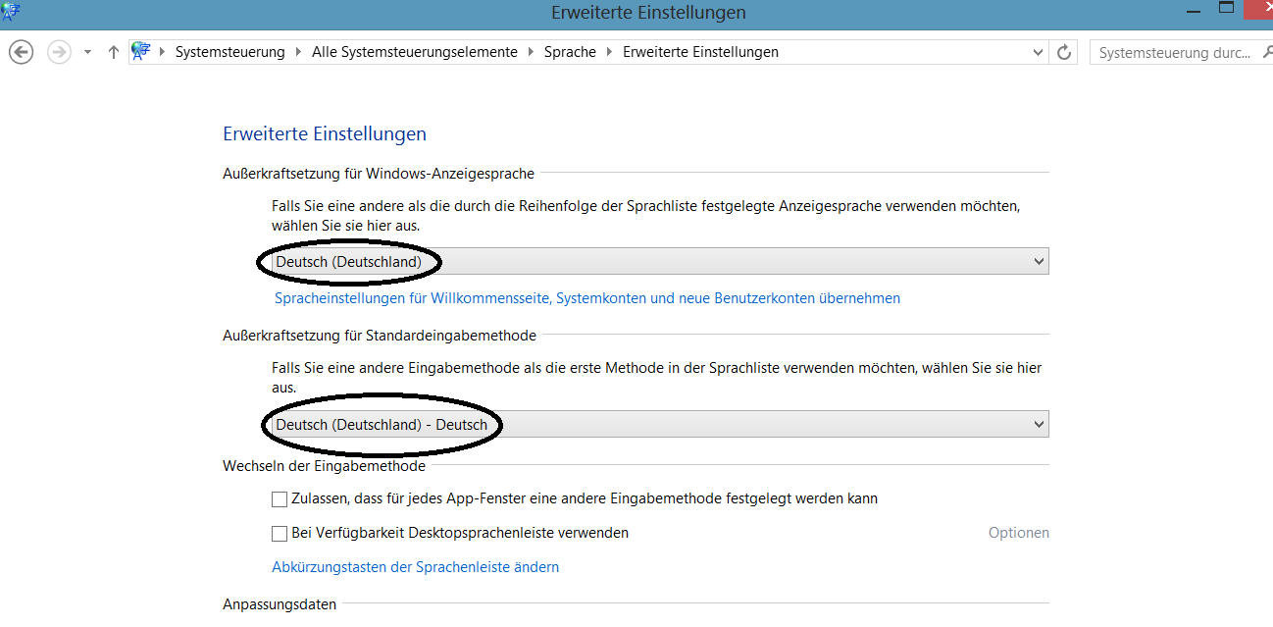The width and height of the screenshot is (1273, 627).
Task: Enable separate input method per app window
Action: [x=280, y=498]
